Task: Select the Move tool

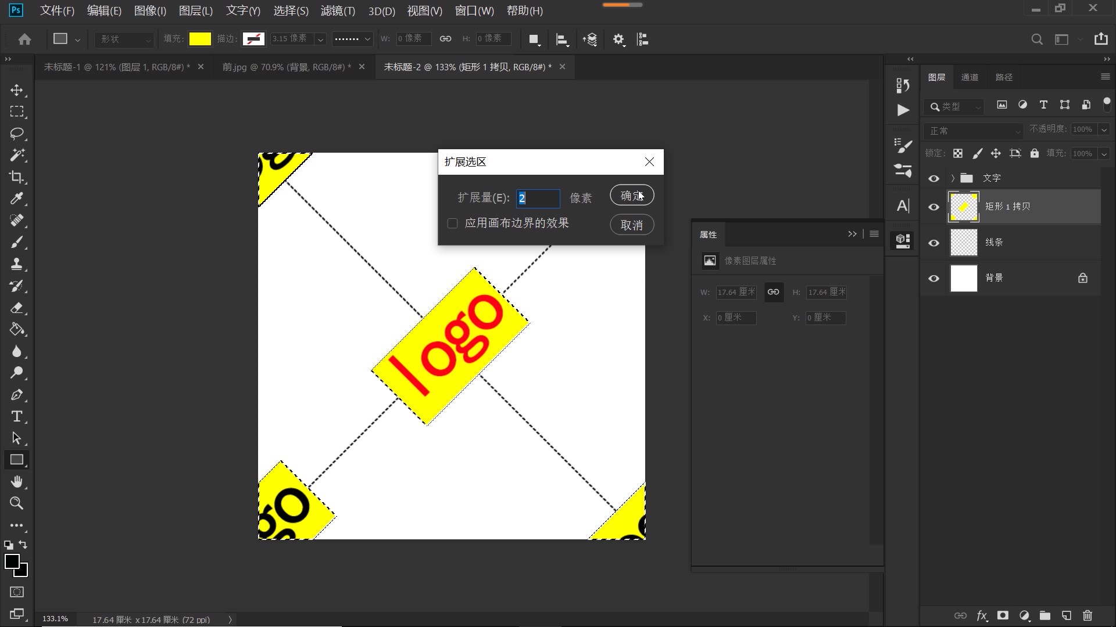Action: point(17,91)
